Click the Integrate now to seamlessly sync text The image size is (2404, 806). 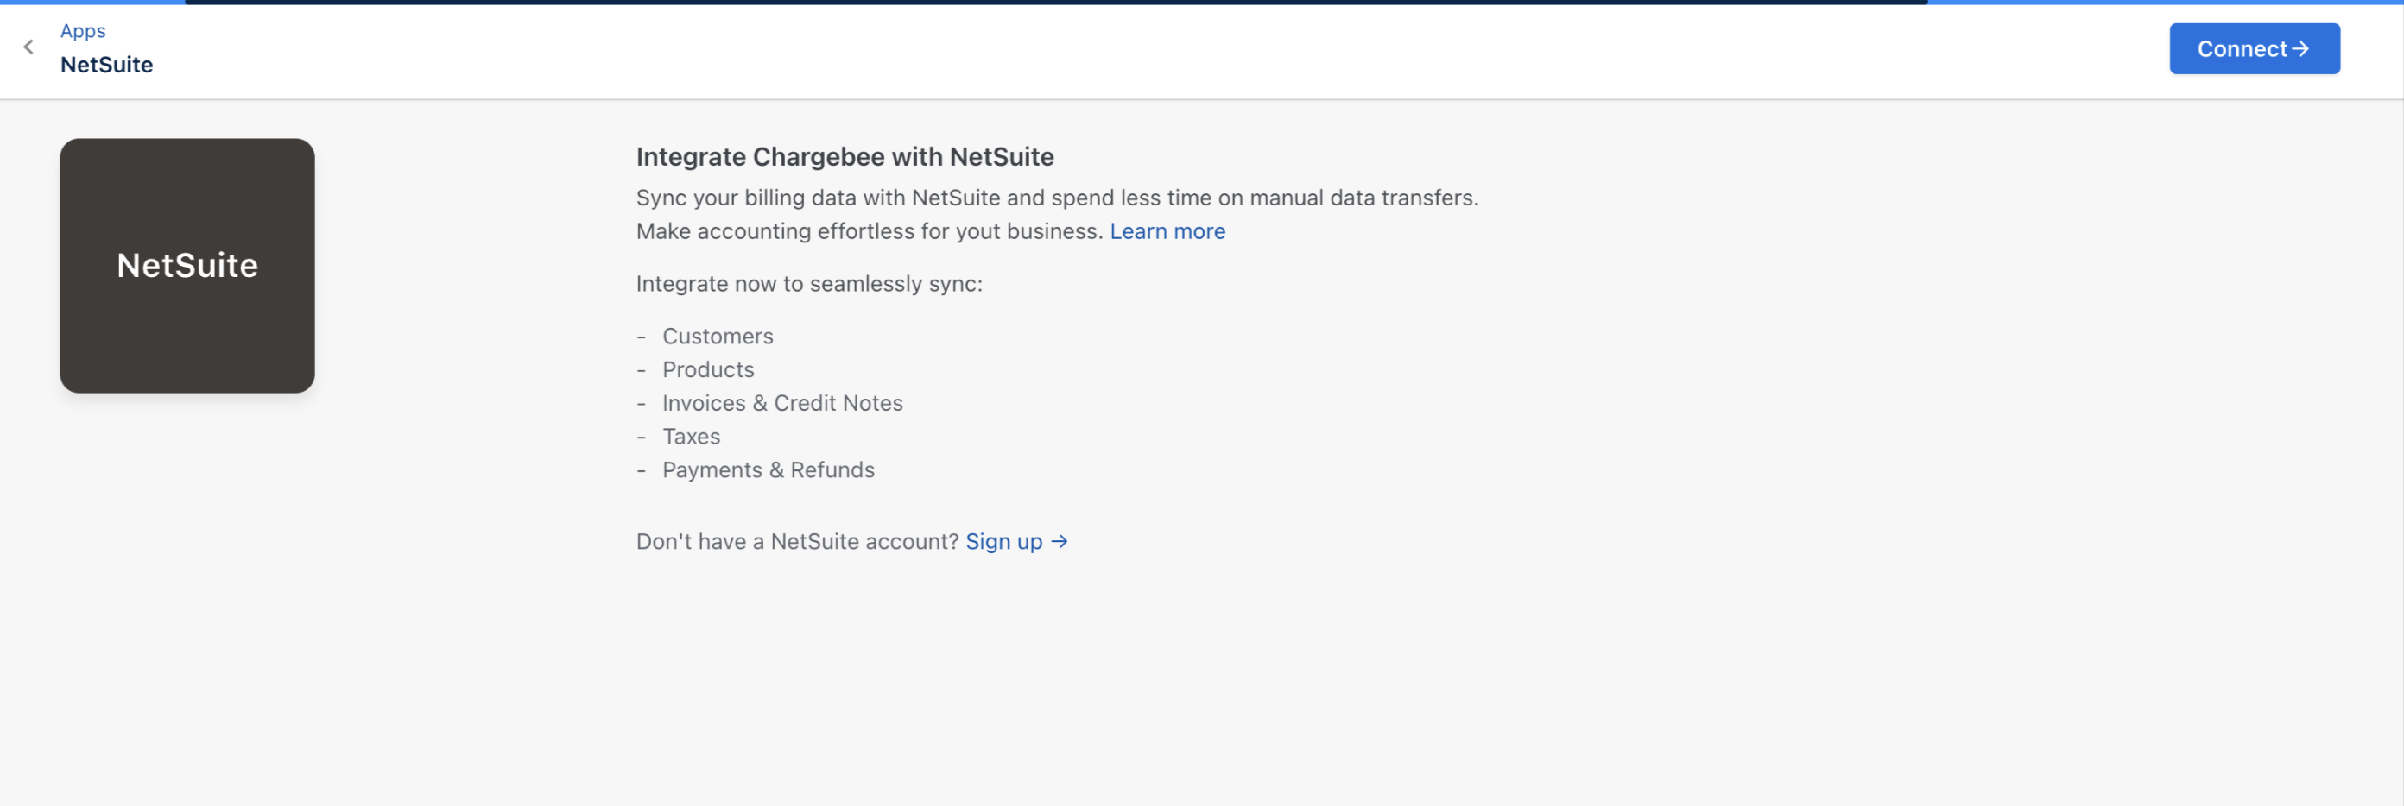(x=809, y=285)
